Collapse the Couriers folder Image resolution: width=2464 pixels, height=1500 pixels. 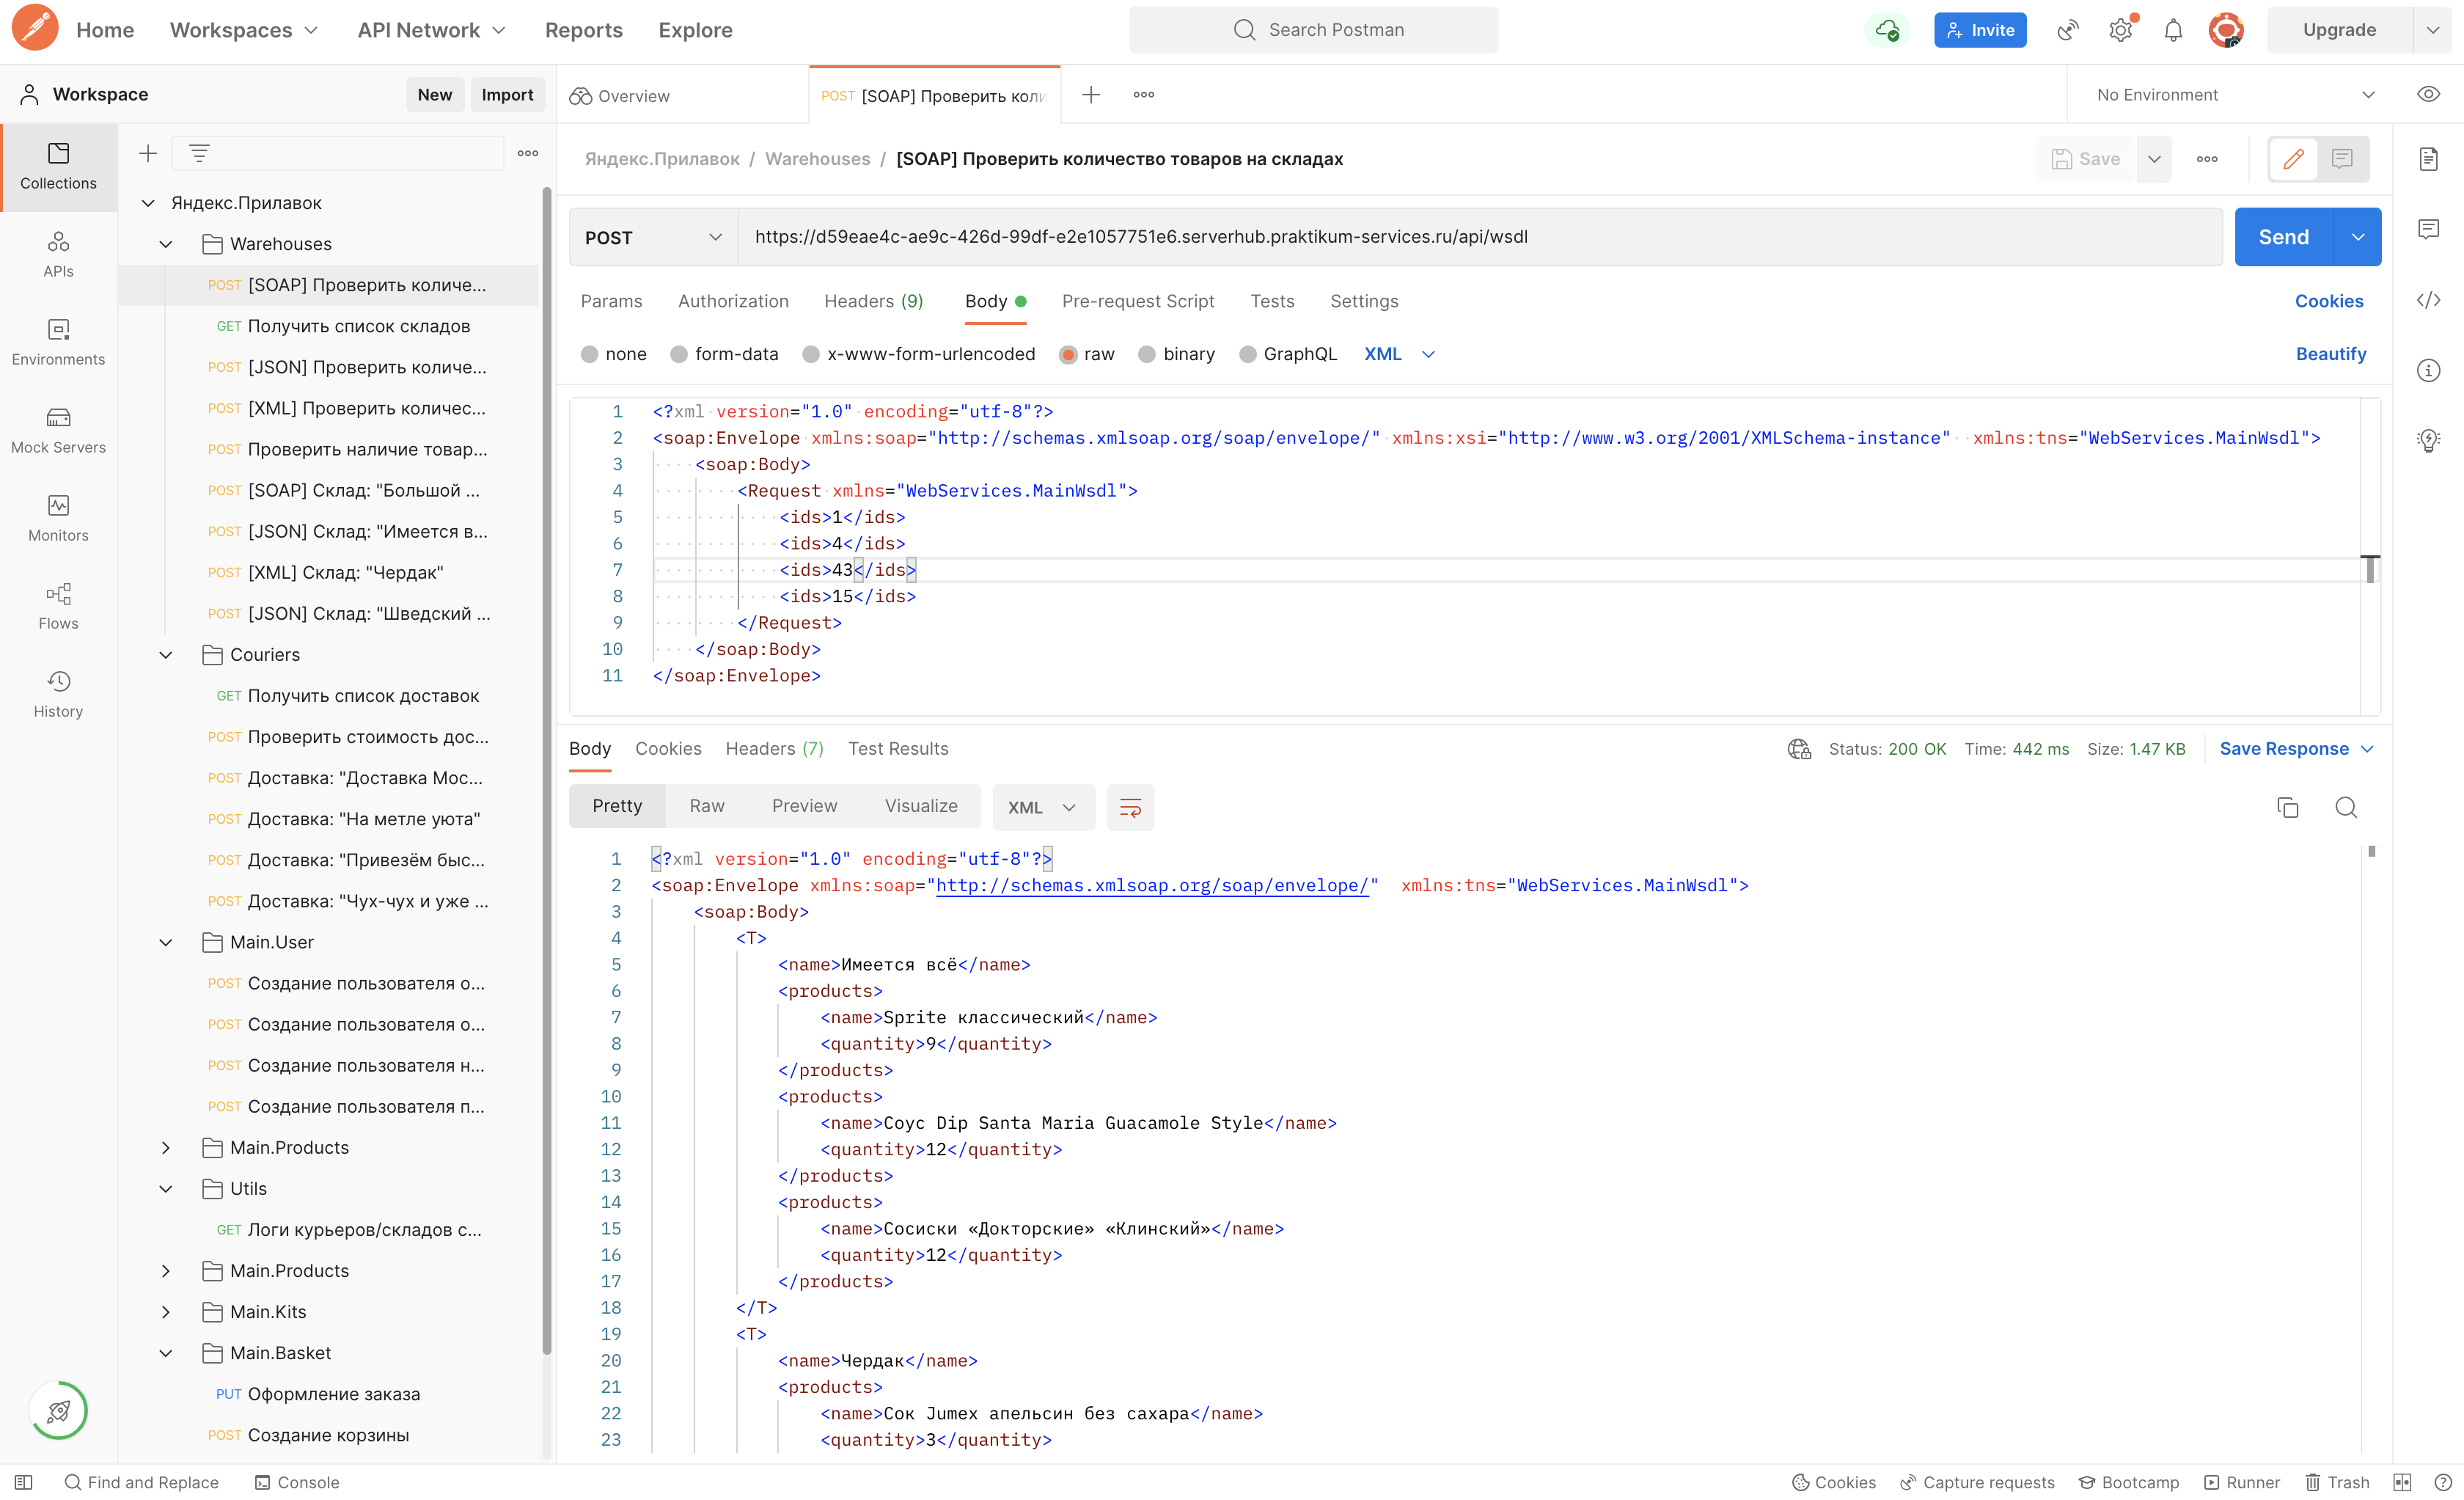[166, 655]
